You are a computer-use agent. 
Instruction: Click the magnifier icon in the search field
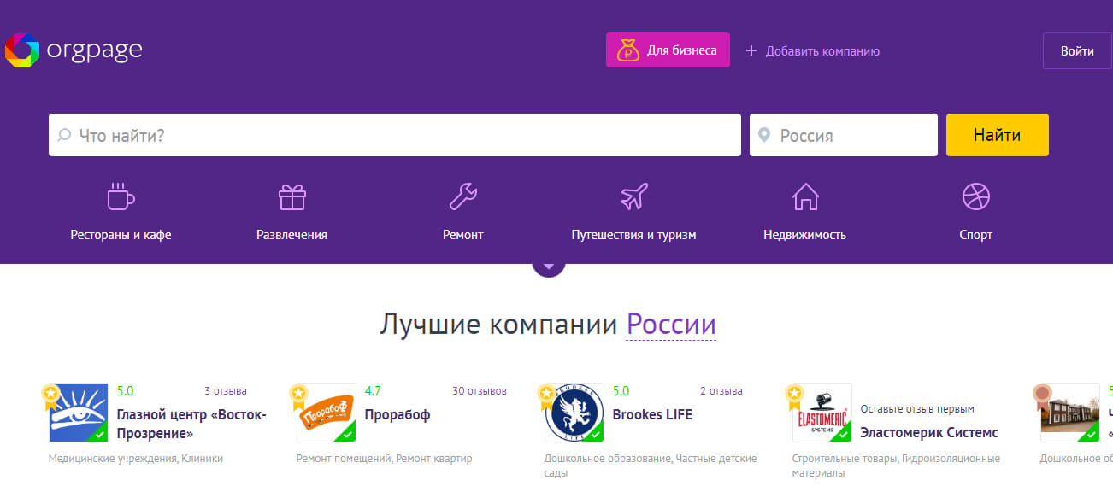65,134
